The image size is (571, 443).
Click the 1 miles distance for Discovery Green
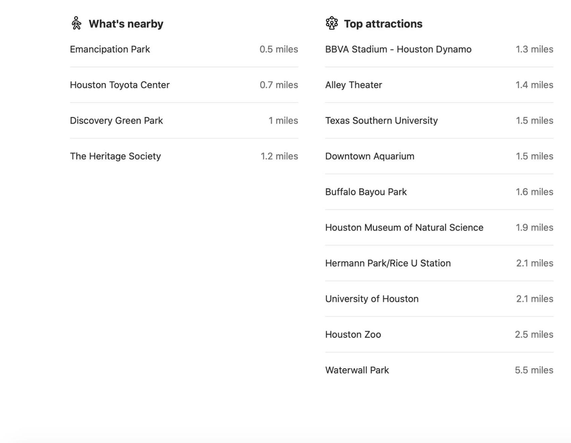pyautogui.click(x=283, y=121)
